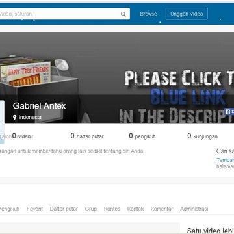The height and width of the screenshot is (234, 234).
Task: Switch to the Favorit tab
Action: [x=34, y=209]
